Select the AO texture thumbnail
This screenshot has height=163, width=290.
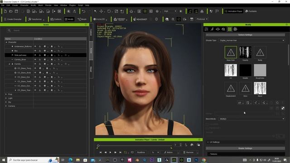pyautogui.click(x=231, y=70)
